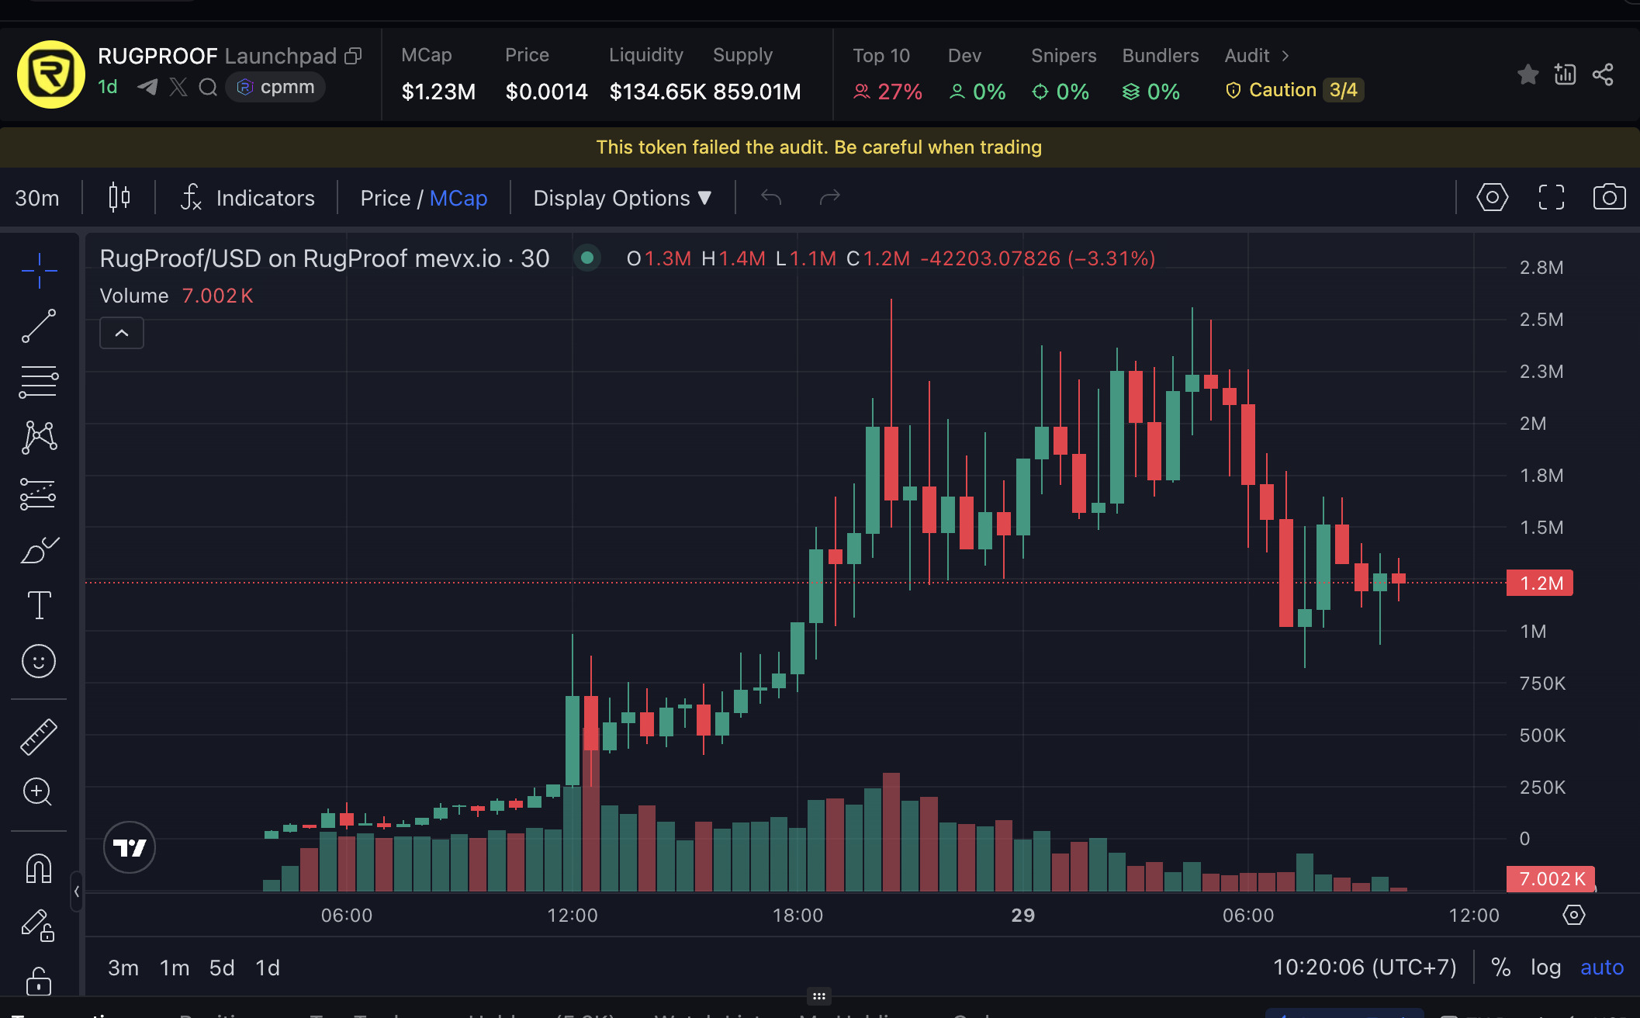Copy the RUGPROOF token address

[x=354, y=56]
